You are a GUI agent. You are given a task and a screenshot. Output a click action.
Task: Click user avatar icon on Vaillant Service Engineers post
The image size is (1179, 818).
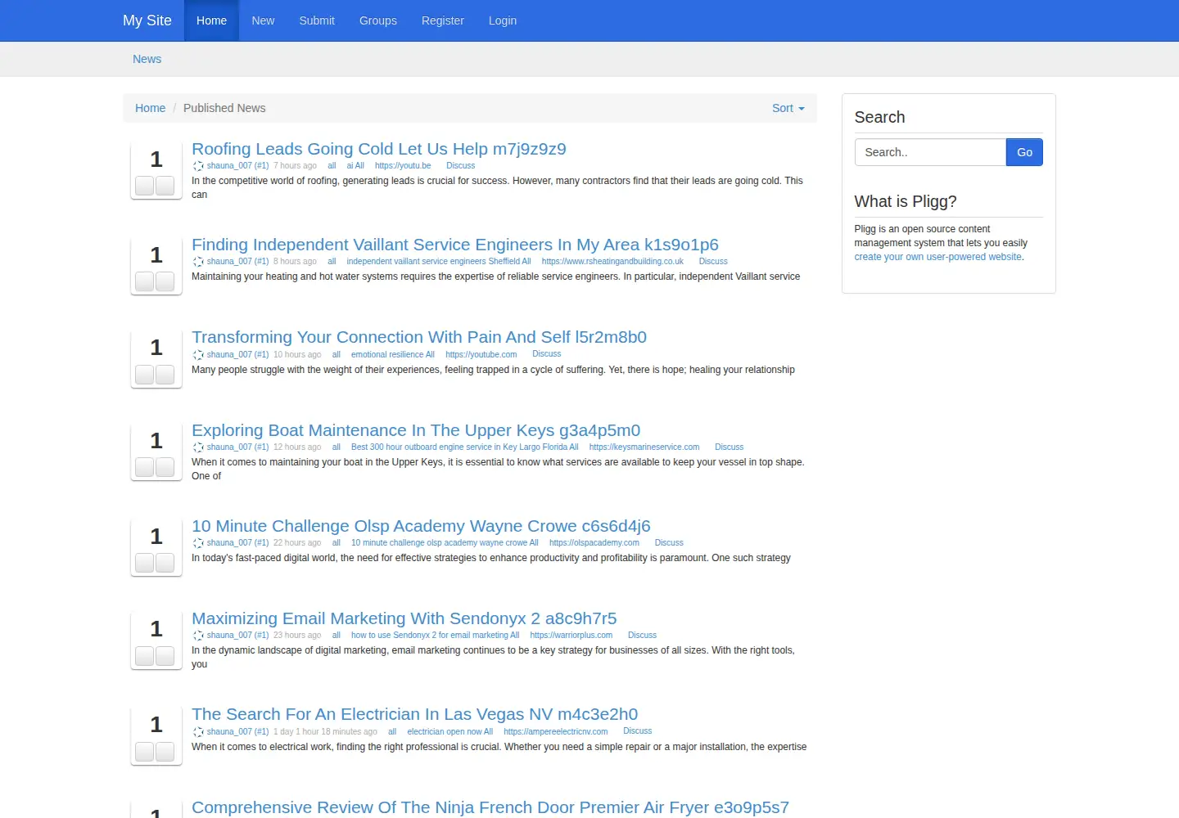(x=198, y=262)
